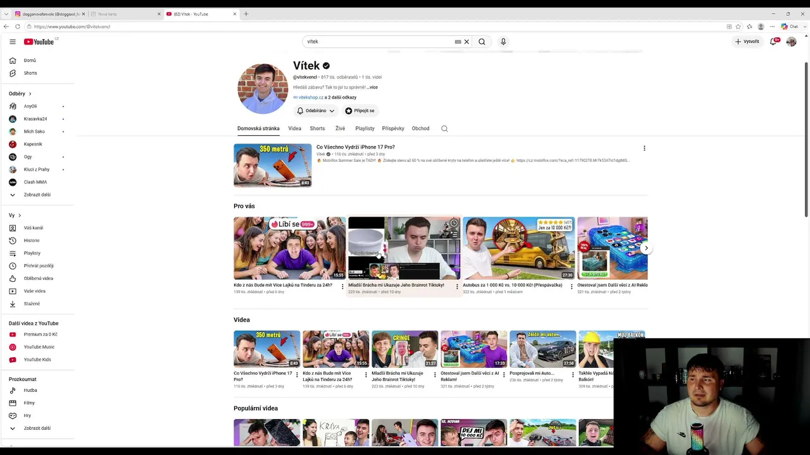This screenshot has height=455, width=810.
Task: Open the Vy section header
Action: (x=15, y=215)
